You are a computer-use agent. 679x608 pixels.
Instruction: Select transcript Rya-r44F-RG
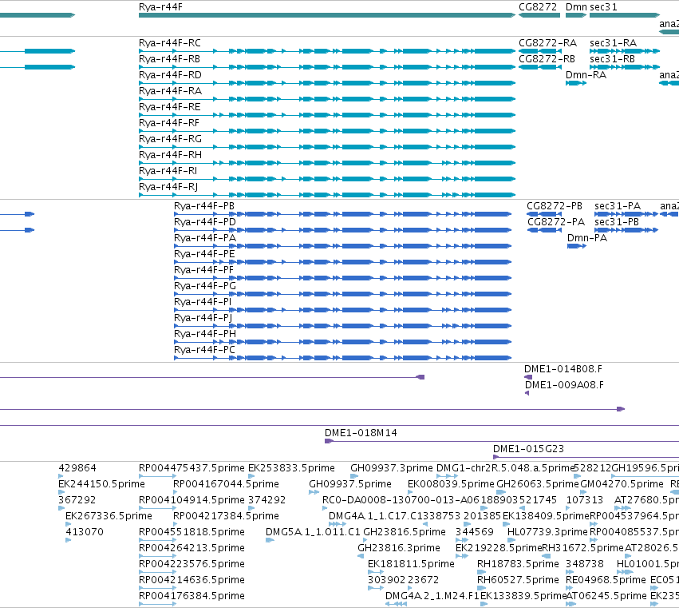coord(170,140)
